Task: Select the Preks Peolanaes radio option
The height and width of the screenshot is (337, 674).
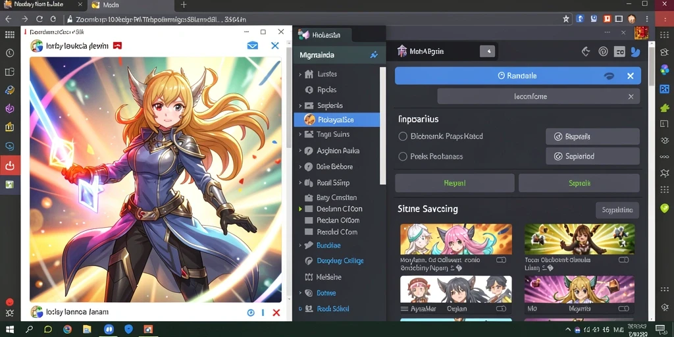Action: (x=403, y=157)
